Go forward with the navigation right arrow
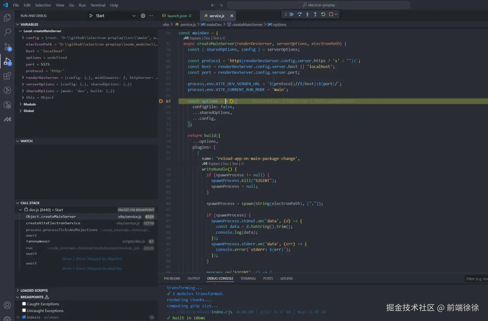The image size is (488, 321). click(221, 5)
